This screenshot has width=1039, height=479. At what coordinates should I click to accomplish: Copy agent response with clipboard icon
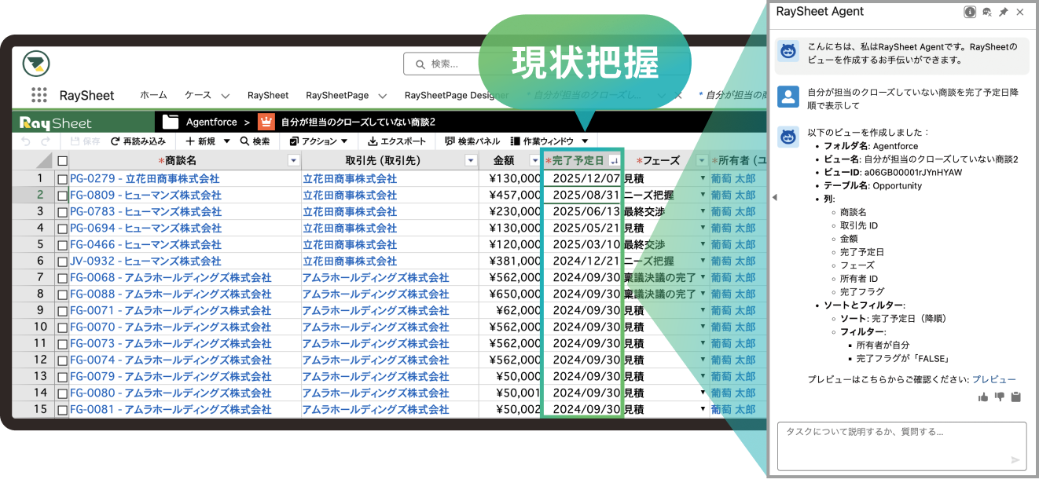[x=1015, y=397]
